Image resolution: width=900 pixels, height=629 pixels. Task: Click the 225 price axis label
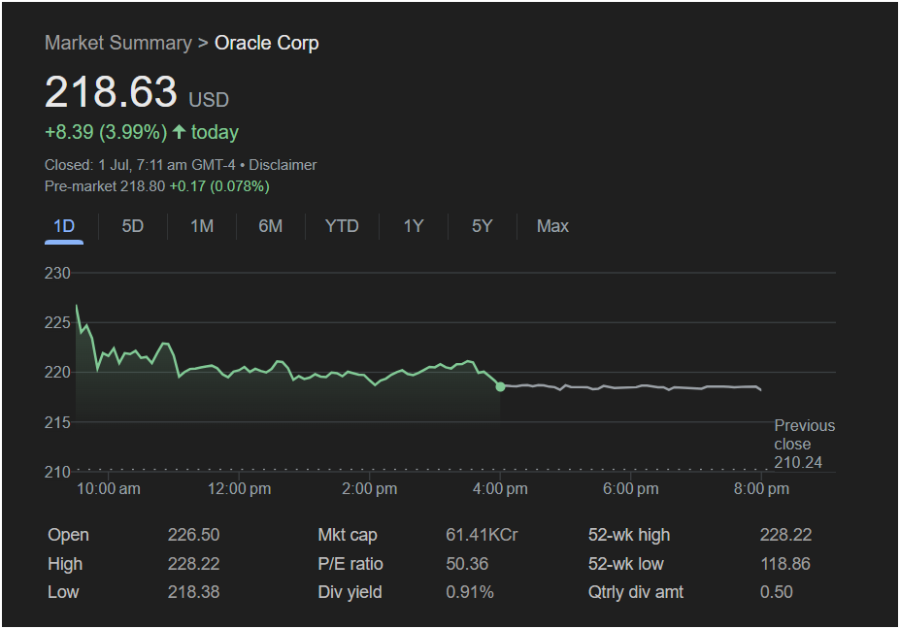pyautogui.click(x=57, y=322)
